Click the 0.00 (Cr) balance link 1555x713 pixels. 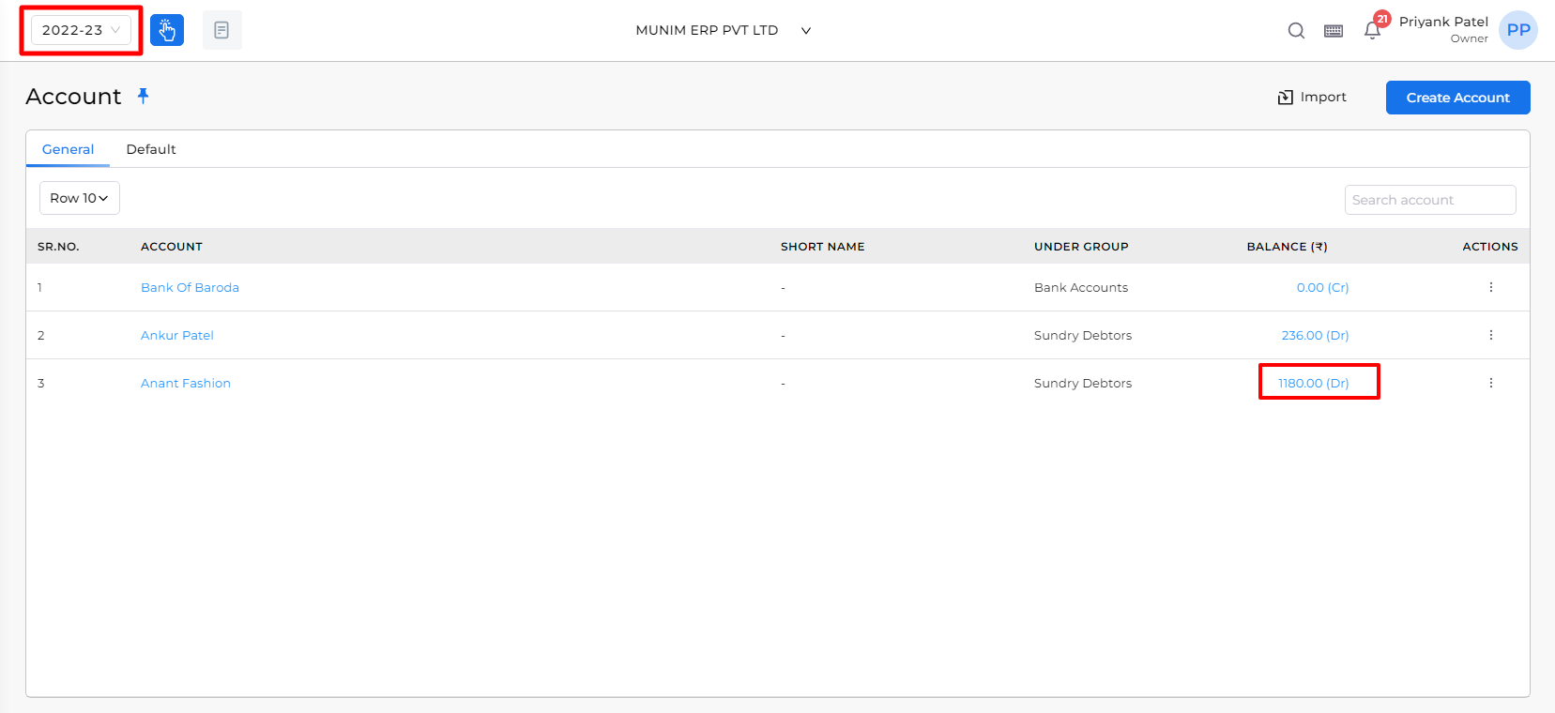(x=1322, y=287)
